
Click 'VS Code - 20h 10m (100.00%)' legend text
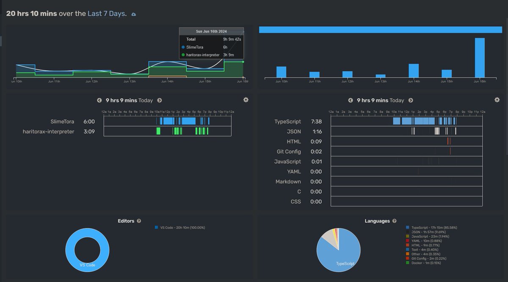click(182, 228)
